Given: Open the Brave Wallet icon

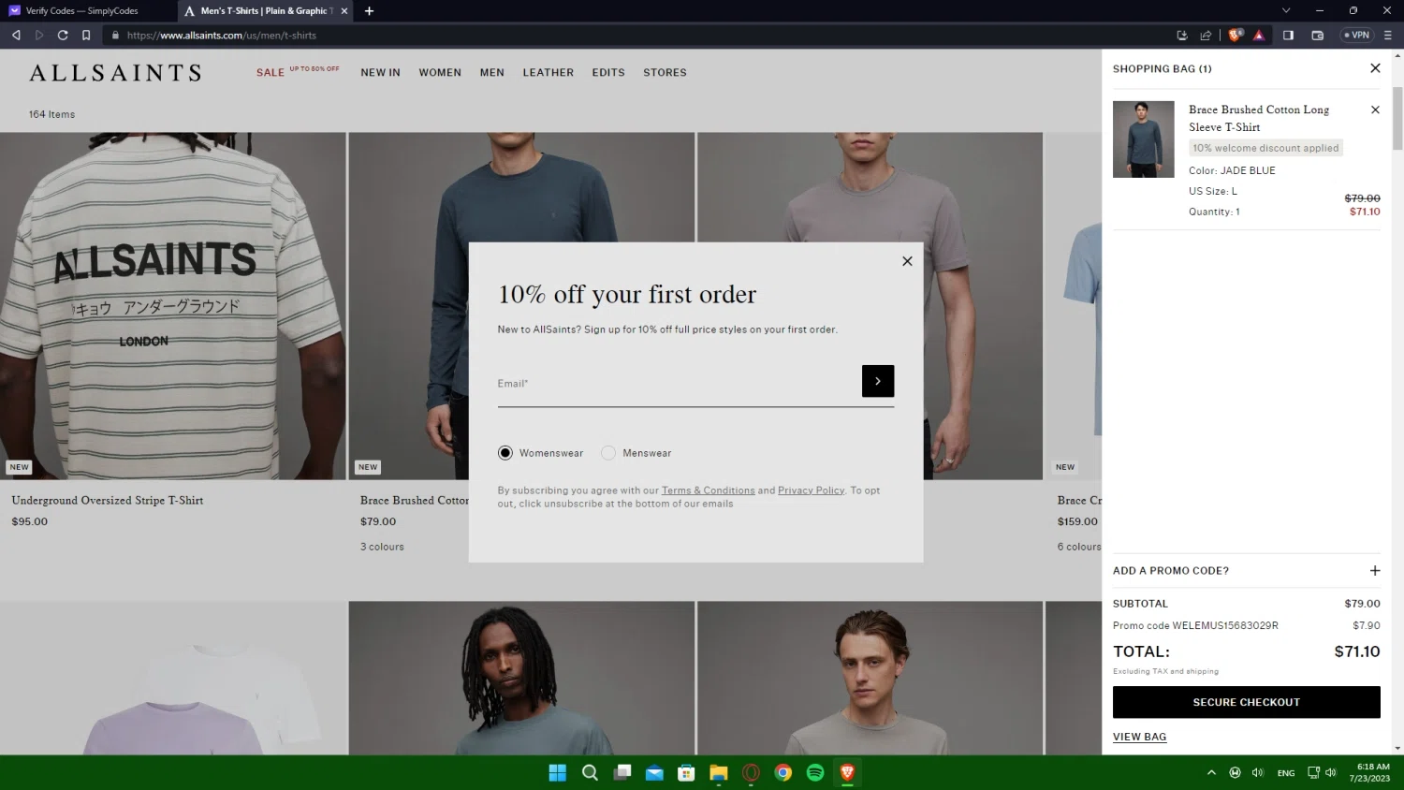Looking at the screenshot, I should click(1317, 35).
